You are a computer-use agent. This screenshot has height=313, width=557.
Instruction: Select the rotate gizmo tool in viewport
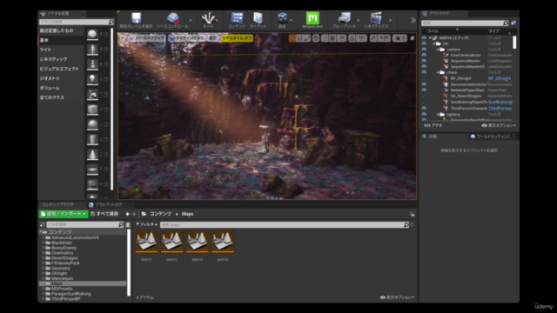point(299,38)
